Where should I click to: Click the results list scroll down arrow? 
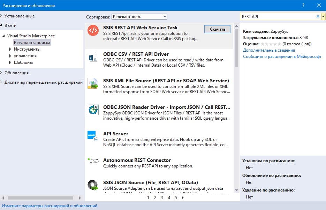click(x=236, y=190)
